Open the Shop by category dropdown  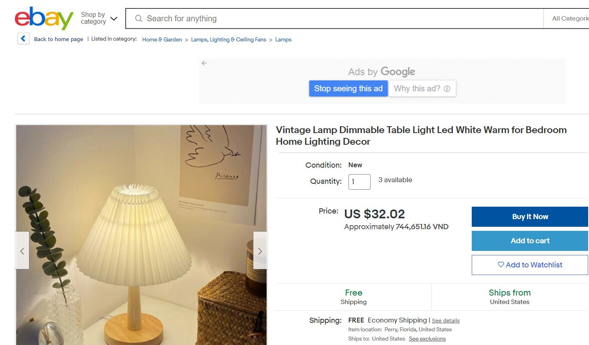pyautogui.click(x=93, y=18)
